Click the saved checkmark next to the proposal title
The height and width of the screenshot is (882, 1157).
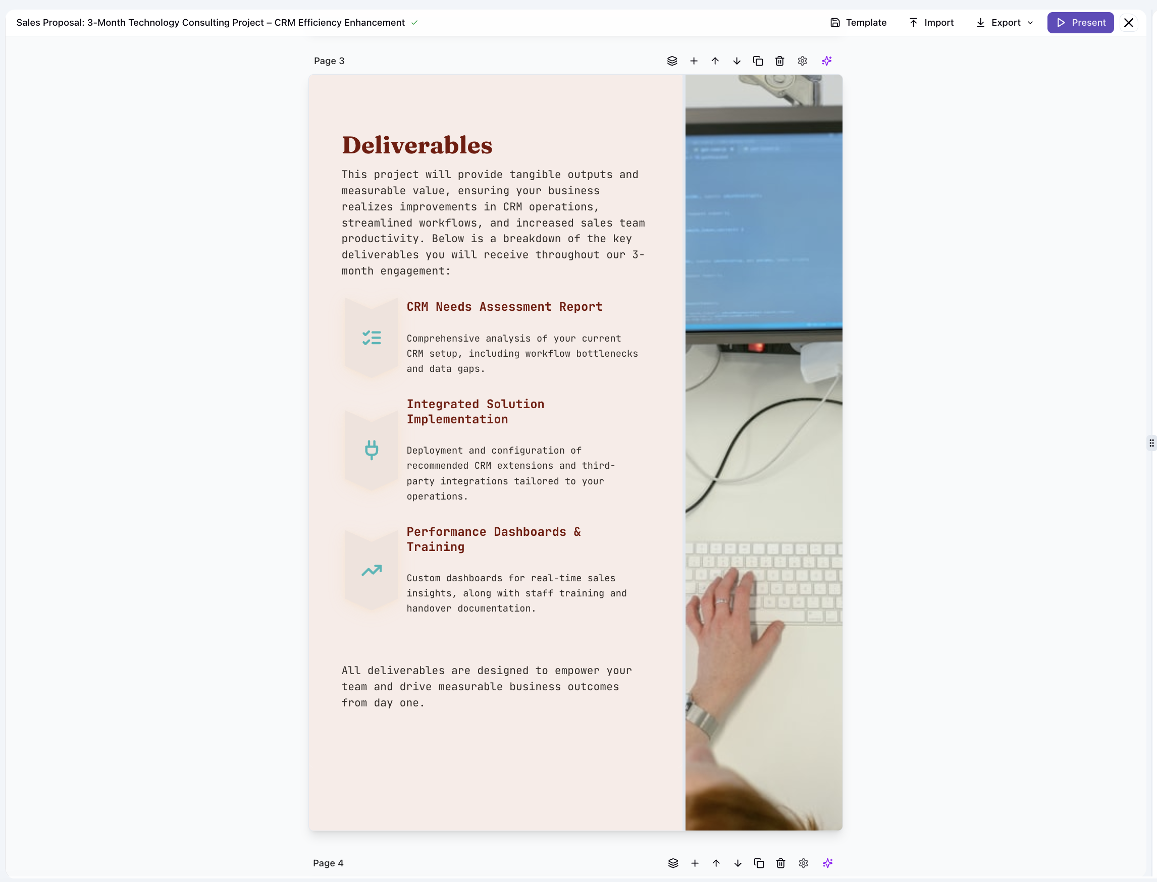tap(414, 23)
